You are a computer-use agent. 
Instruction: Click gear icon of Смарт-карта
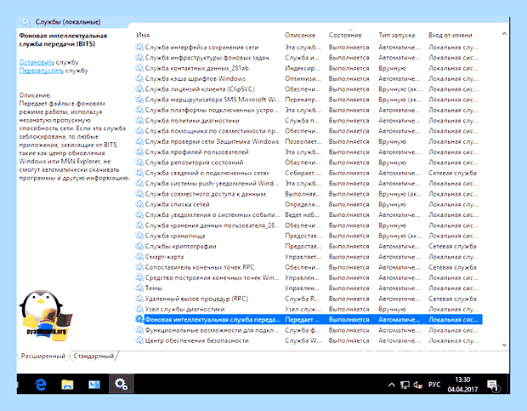click(x=139, y=257)
